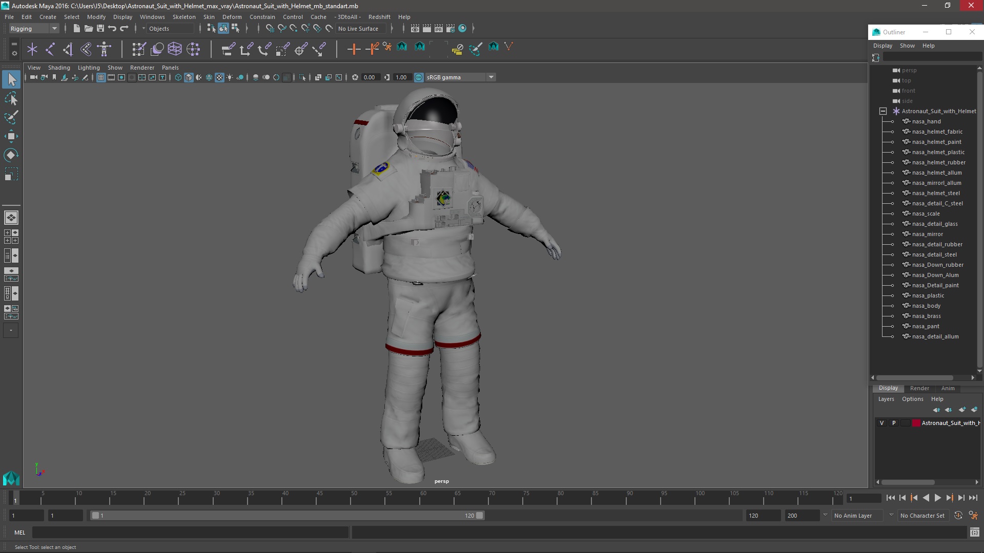Save the scene with floppy icon
The image size is (984, 553).
coord(100,29)
